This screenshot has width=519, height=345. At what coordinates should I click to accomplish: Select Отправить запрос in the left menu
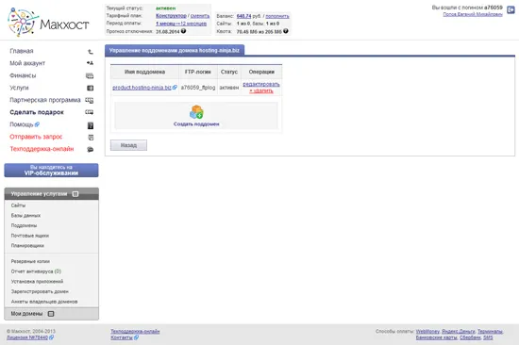[36, 137]
